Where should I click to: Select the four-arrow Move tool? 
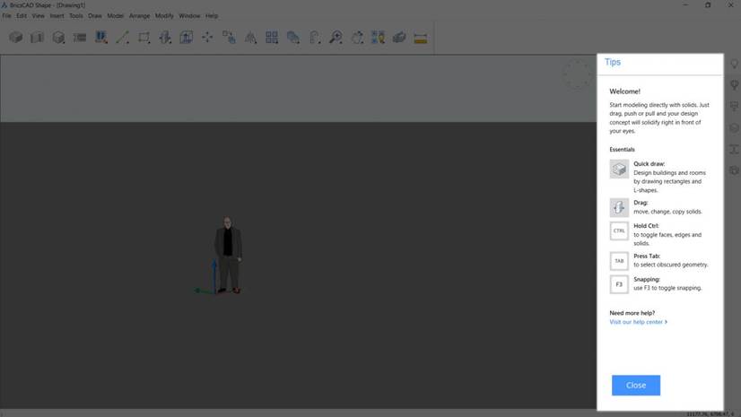(207, 38)
